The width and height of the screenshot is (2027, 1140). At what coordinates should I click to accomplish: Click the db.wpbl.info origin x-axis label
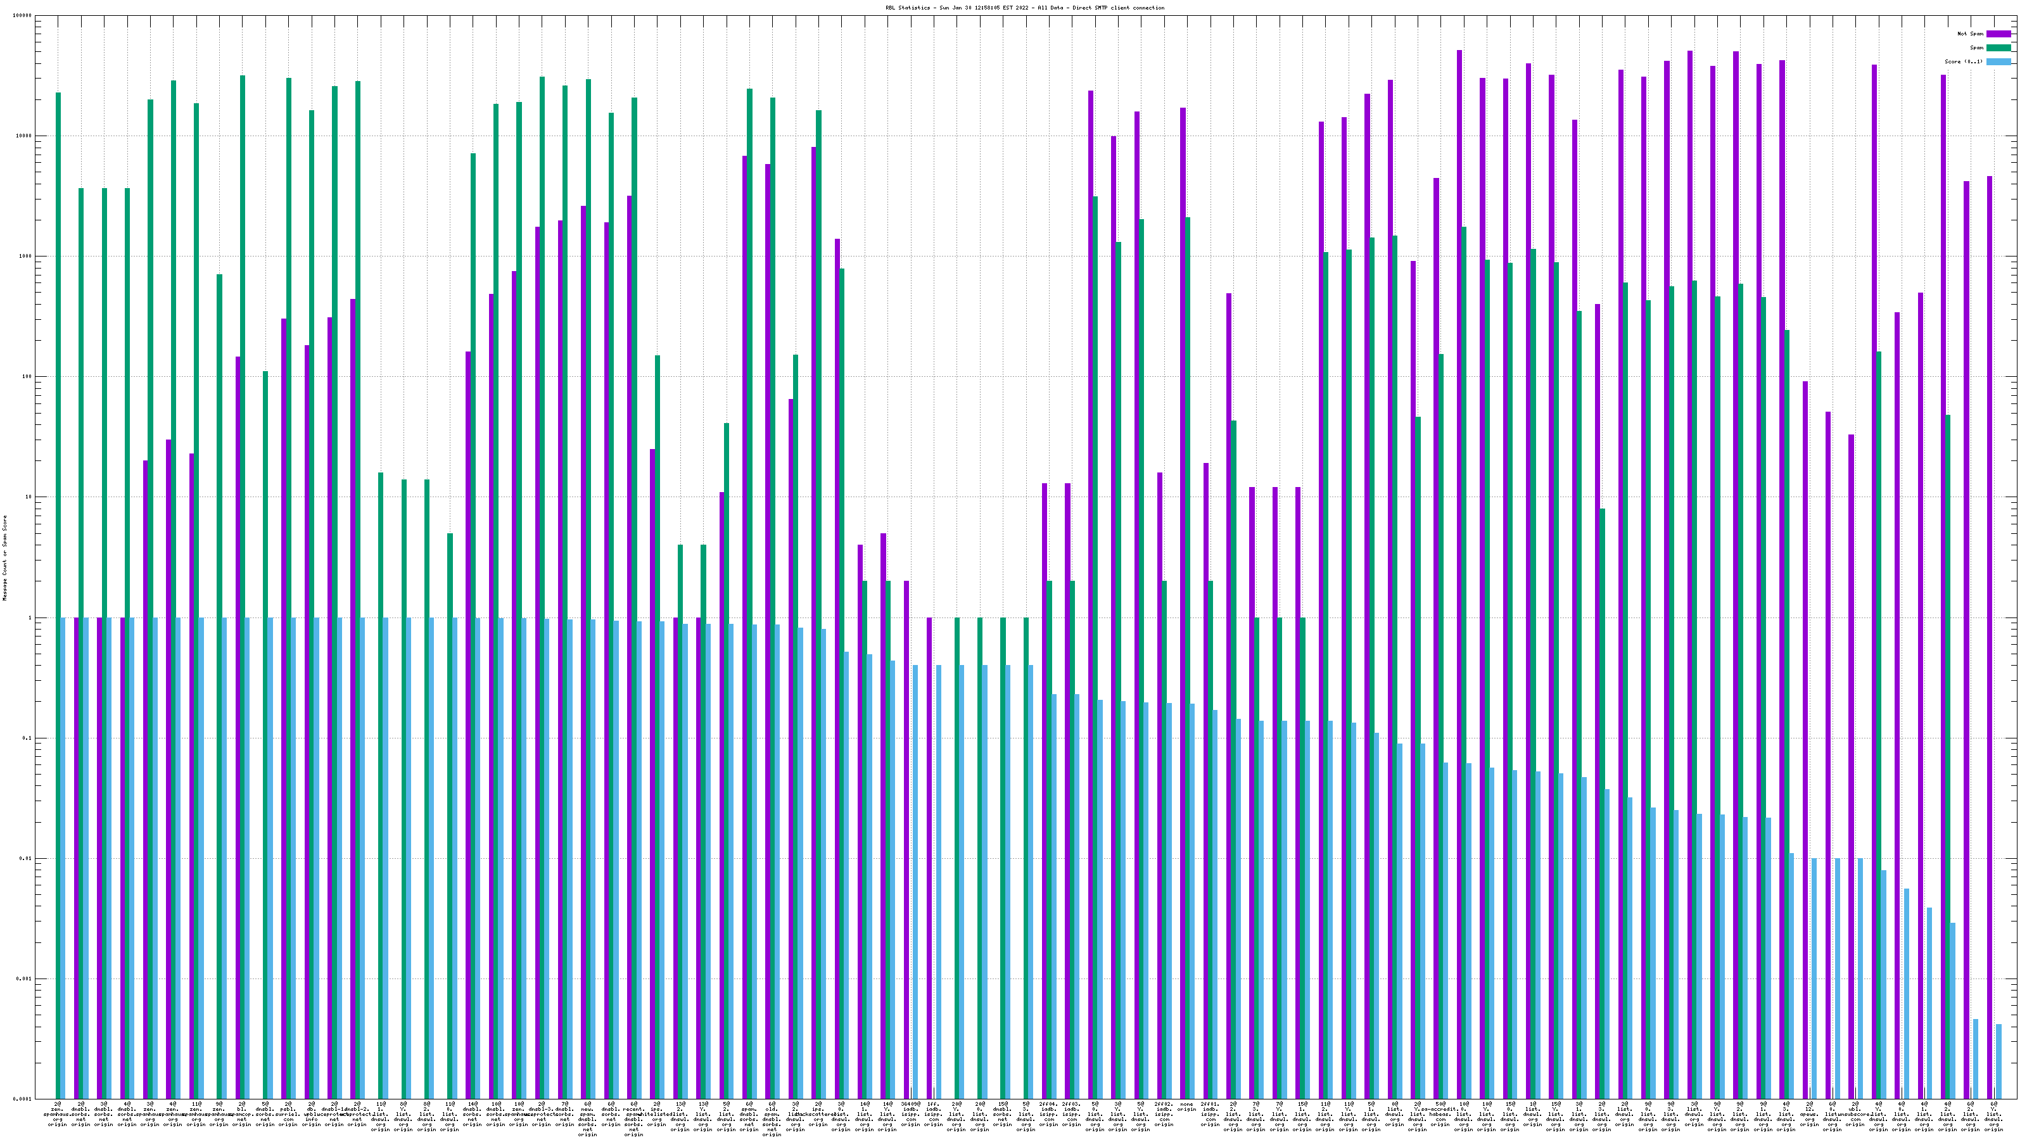pyautogui.click(x=311, y=1114)
